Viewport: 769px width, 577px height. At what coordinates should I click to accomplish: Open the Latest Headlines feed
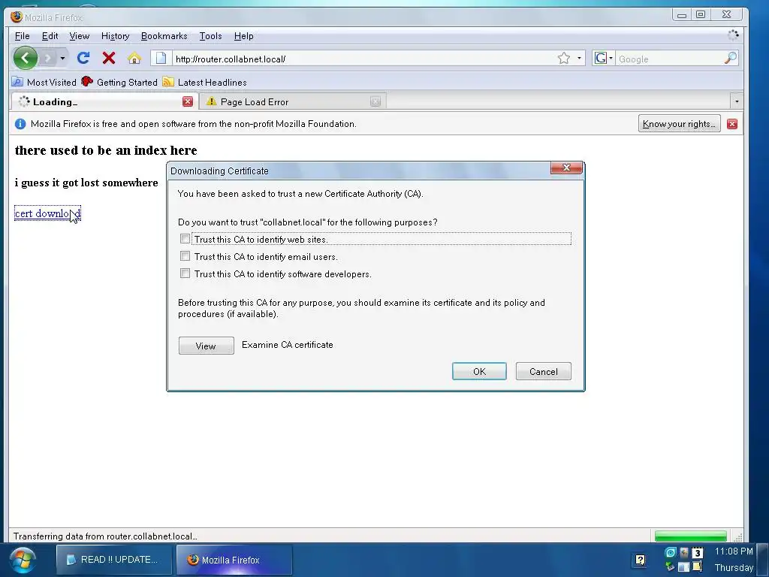[x=204, y=82]
